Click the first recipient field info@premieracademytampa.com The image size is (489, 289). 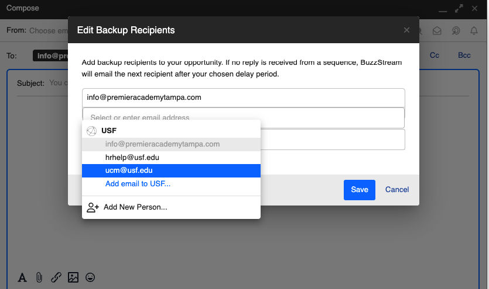coord(244,98)
